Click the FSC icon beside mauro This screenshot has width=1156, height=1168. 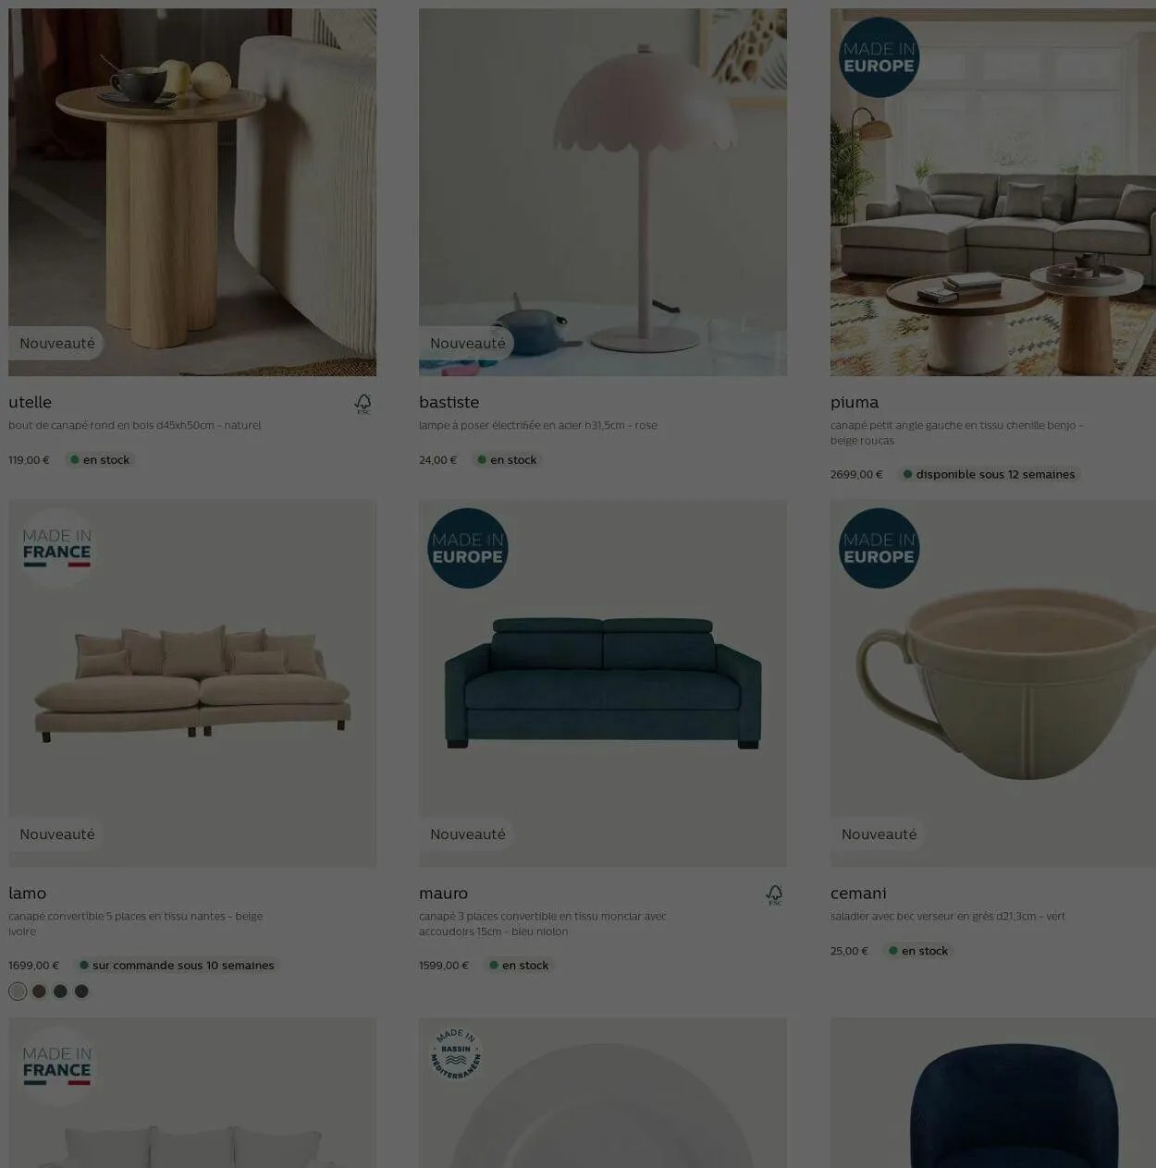click(x=775, y=894)
